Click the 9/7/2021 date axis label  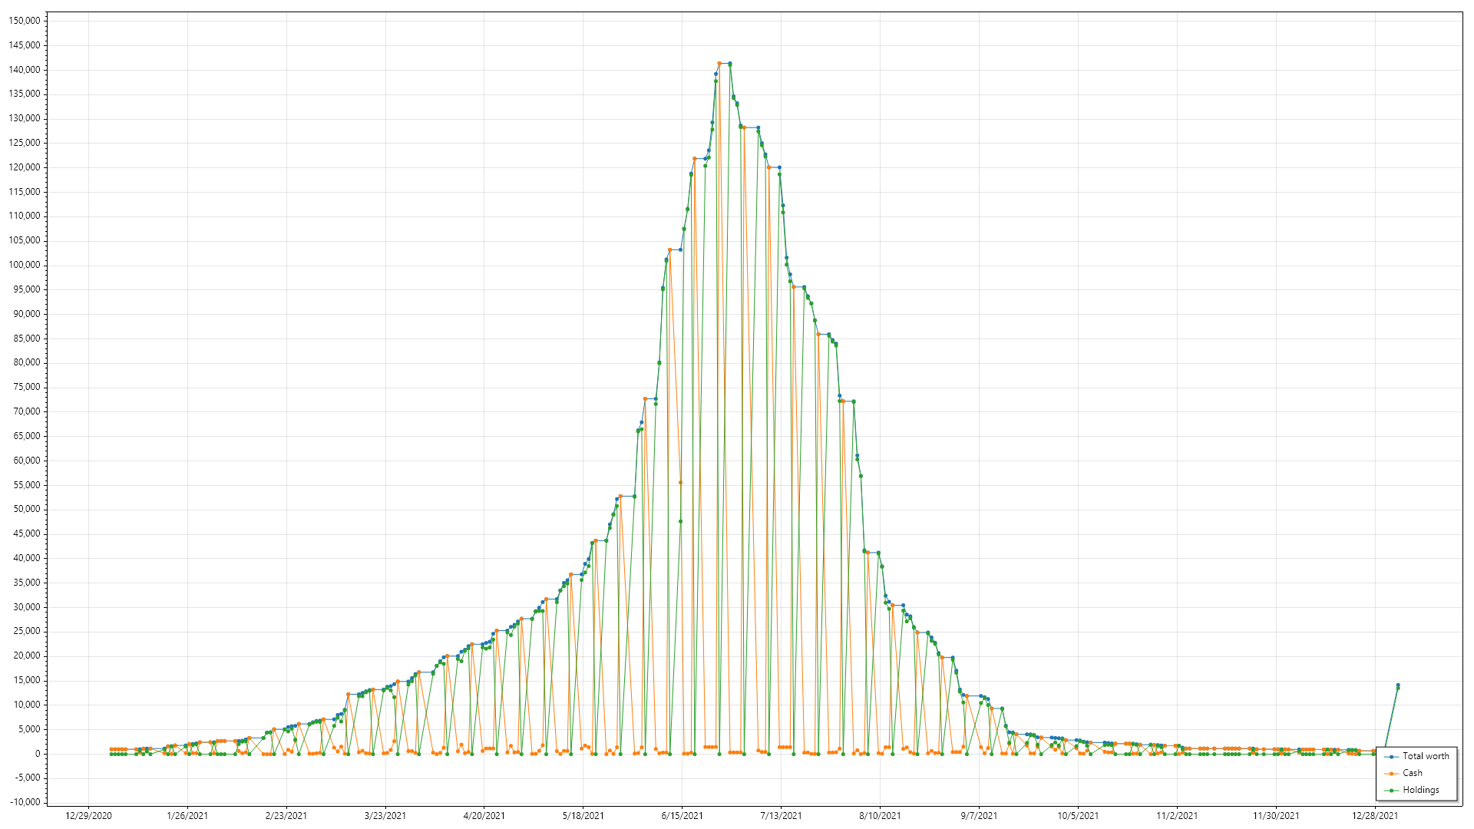(979, 816)
